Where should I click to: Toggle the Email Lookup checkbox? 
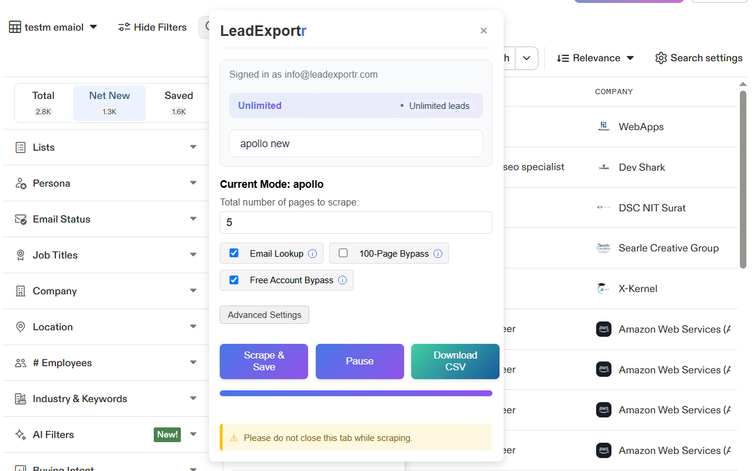click(234, 253)
